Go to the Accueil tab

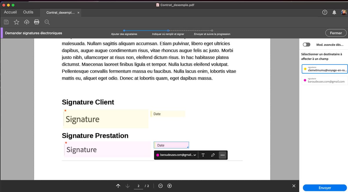click(10, 12)
